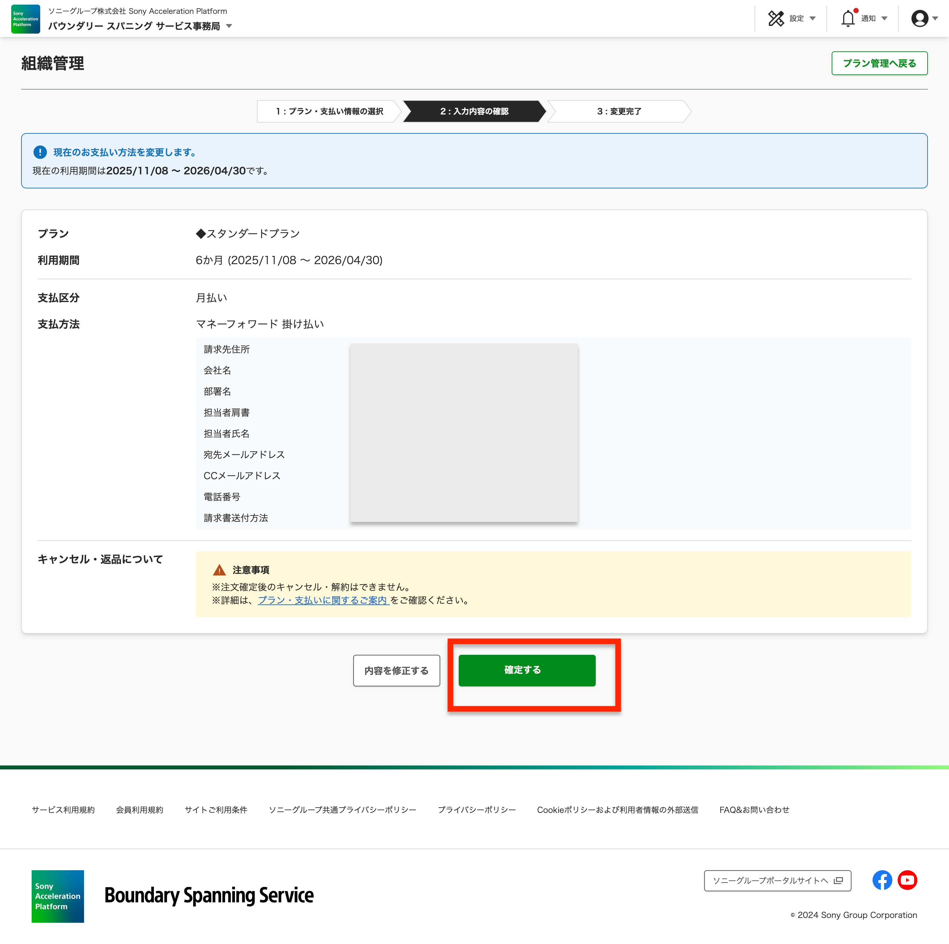Expand the 通知 dropdown arrow
The image size is (949, 944).
click(884, 19)
